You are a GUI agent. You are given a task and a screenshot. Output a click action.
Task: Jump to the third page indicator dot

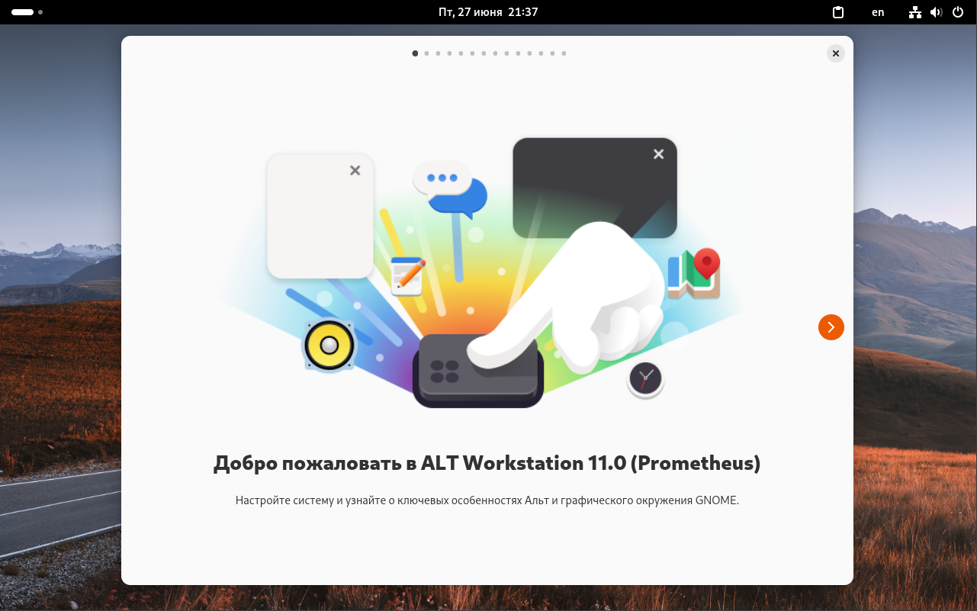point(438,53)
